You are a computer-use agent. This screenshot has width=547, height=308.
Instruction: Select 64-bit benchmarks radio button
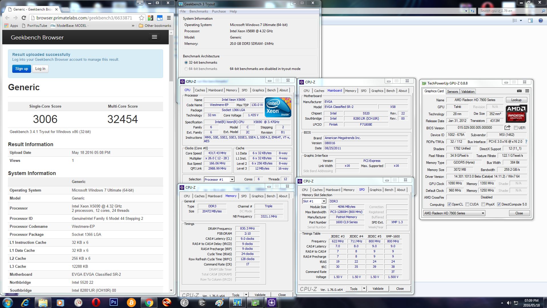point(186,69)
